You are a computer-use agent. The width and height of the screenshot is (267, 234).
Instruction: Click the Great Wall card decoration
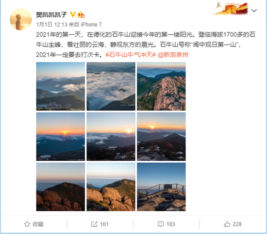(231, 9)
